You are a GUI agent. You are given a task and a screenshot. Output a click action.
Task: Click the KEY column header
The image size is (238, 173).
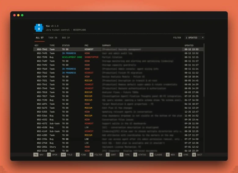[x=36, y=45]
